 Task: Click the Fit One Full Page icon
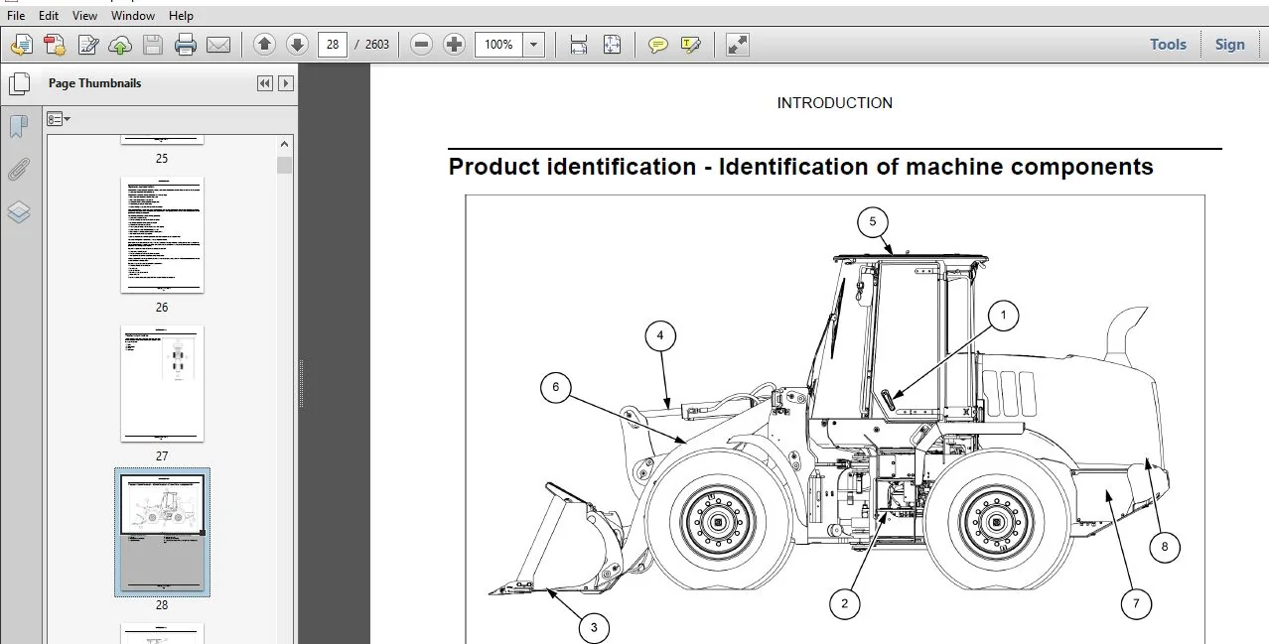pyautogui.click(x=612, y=45)
